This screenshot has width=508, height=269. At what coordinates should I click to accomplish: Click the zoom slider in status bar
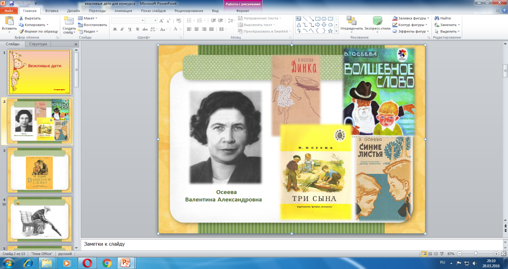[x=476, y=254]
